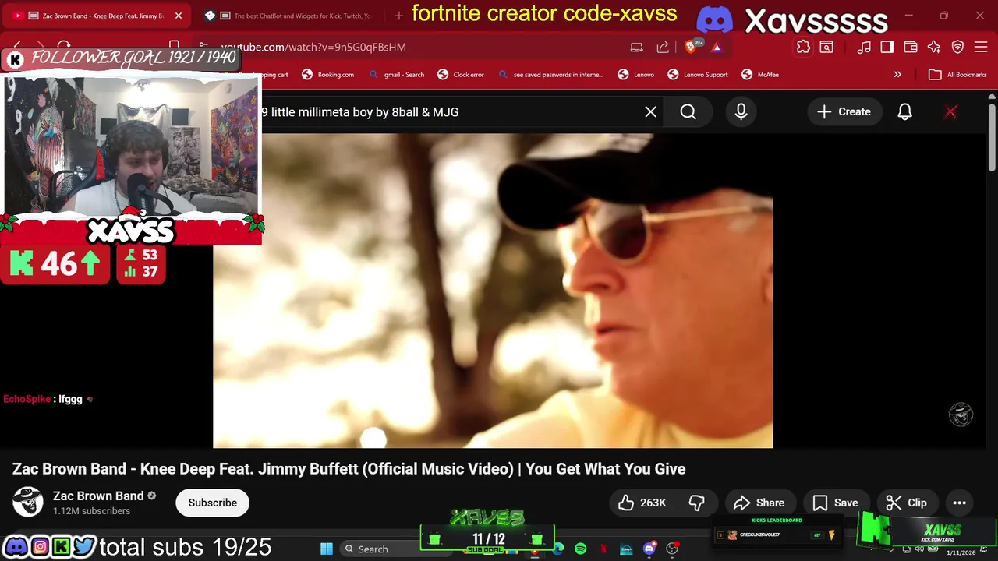998x561 pixels.
Task: Open the media control music note icon
Action: [864, 48]
